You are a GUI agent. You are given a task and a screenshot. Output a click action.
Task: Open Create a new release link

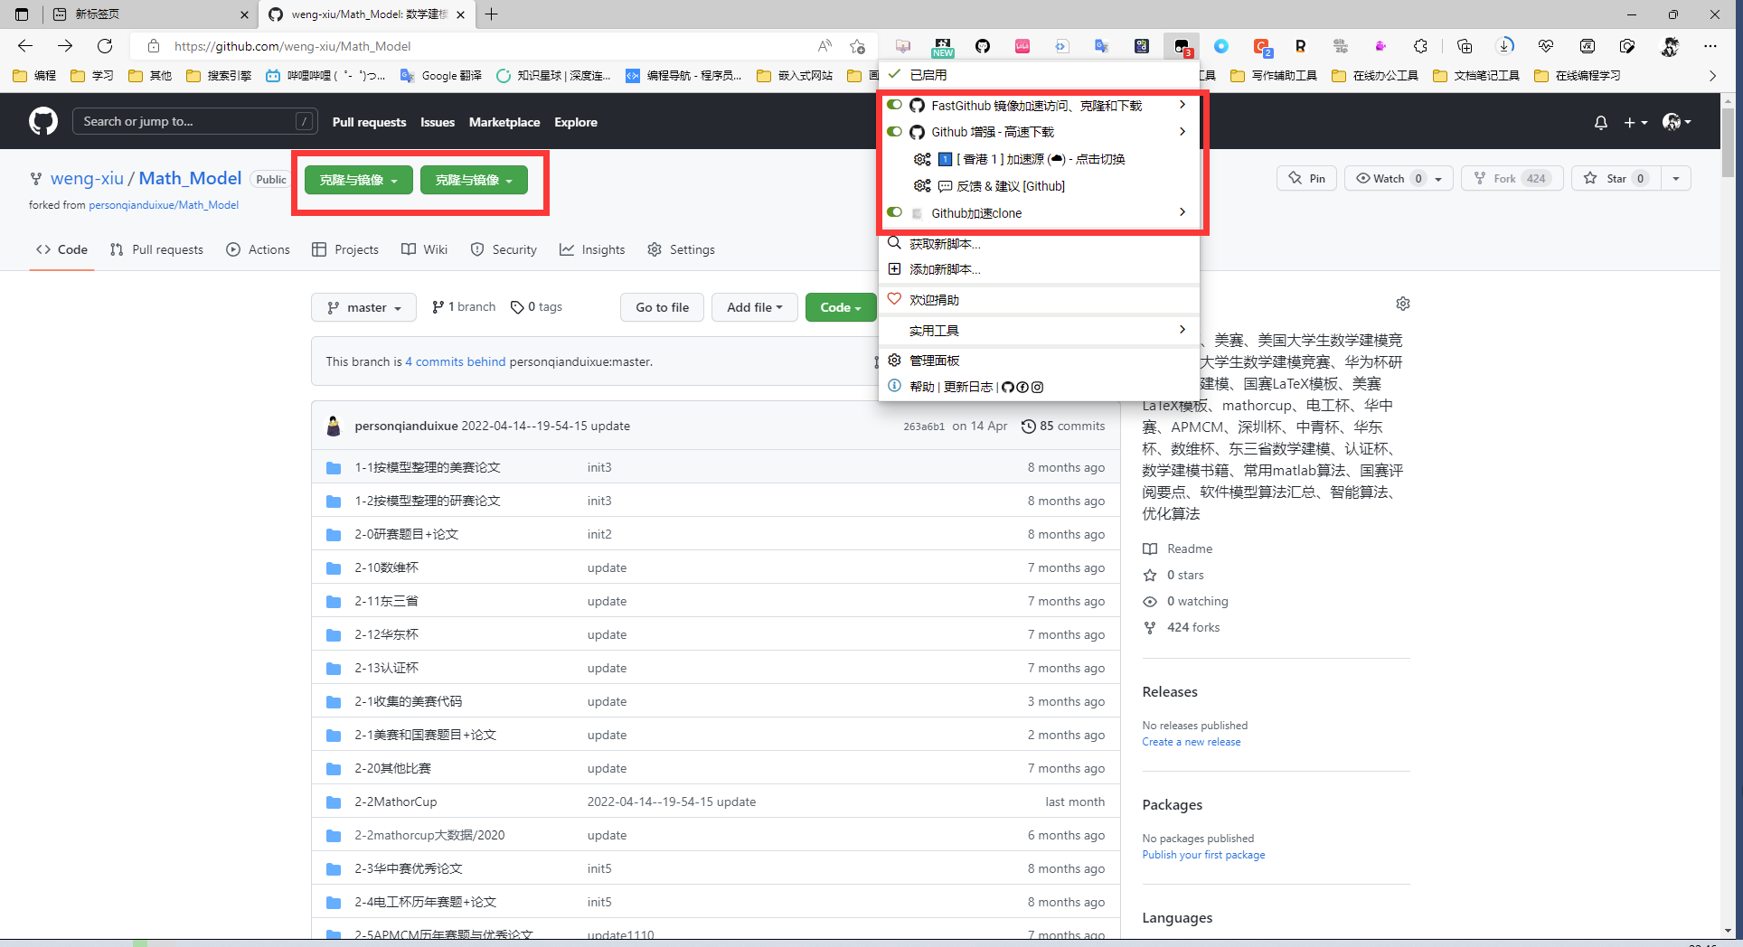point(1192,742)
